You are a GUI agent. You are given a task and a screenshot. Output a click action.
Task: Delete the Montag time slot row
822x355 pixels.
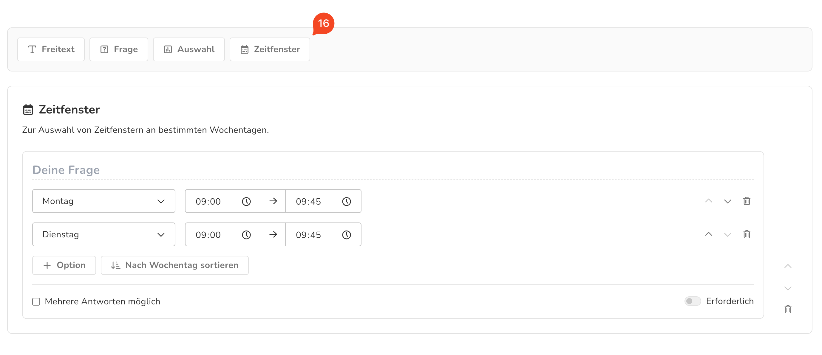(x=746, y=201)
